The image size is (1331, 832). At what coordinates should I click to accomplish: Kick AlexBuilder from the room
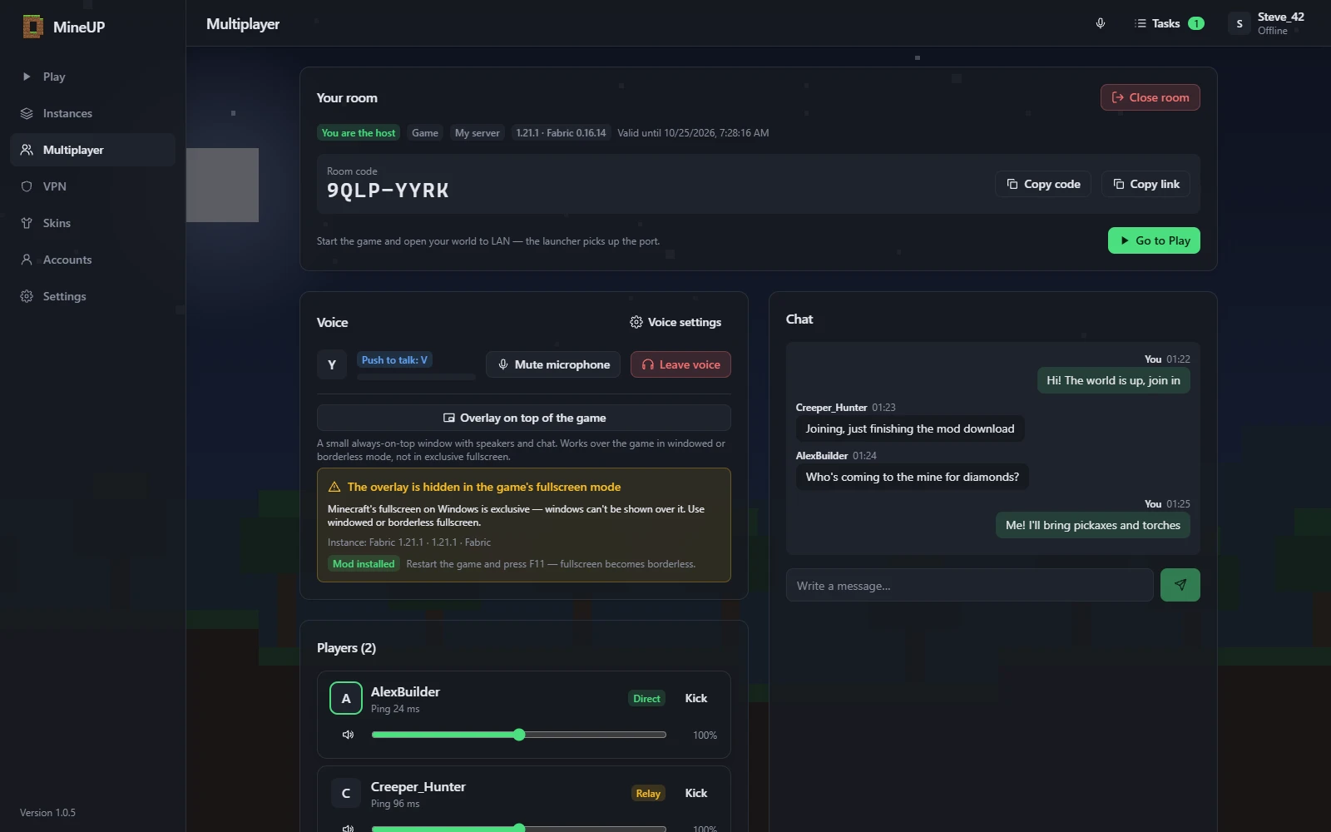[x=696, y=698]
